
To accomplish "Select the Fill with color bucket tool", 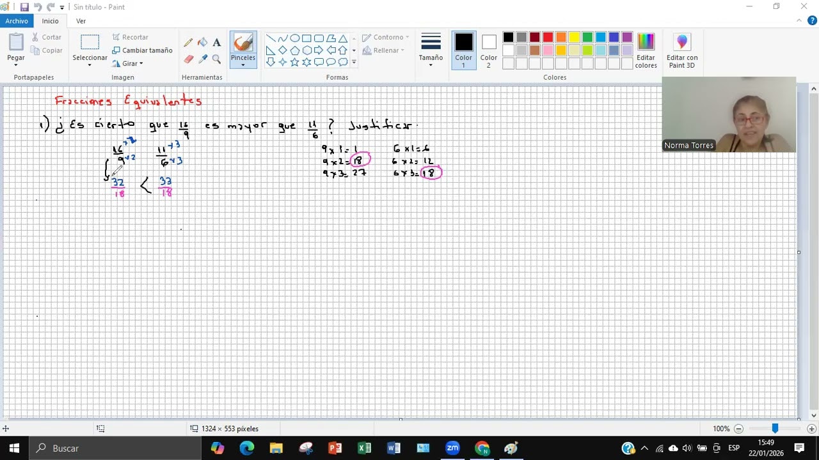I will tap(202, 43).
